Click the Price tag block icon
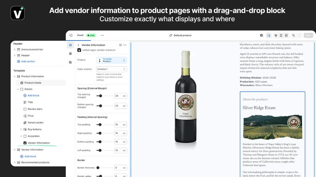Image resolution: width=316 pixels, height=177 pixels. tap(25, 116)
